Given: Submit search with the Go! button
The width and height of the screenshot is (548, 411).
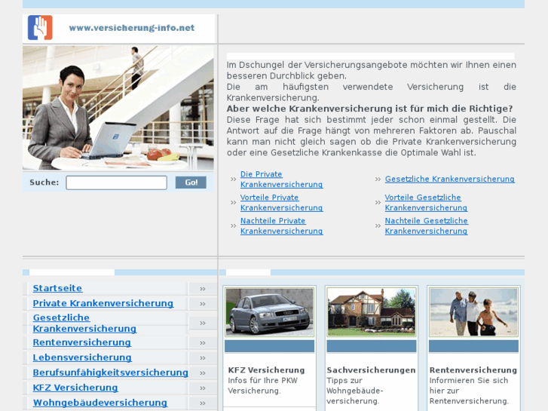Looking at the screenshot, I should tap(191, 182).
